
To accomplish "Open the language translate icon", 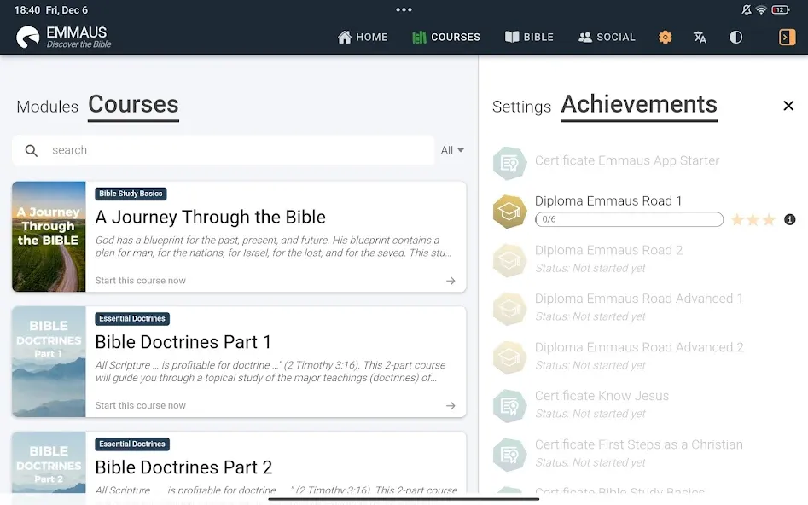I will [700, 37].
